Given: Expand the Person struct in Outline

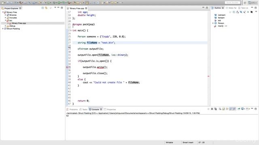Looking at the screenshot, I should pos(213,23).
